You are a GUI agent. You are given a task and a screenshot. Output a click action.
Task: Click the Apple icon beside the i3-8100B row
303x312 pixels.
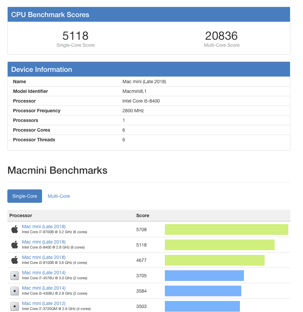pos(15,260)
